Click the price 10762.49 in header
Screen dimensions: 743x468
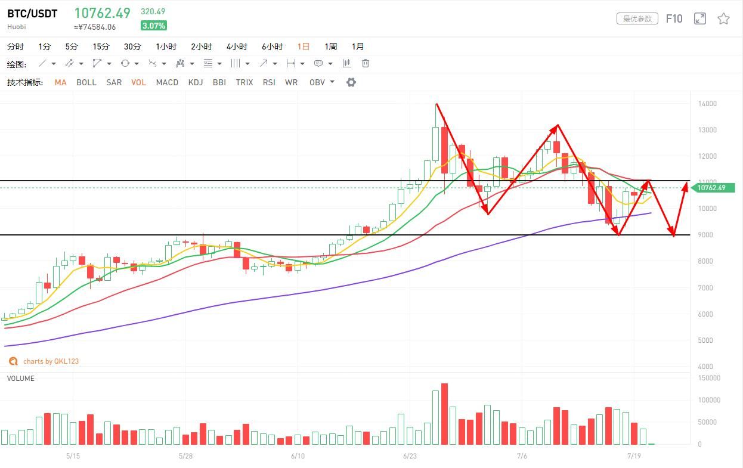(x=102, y=13)
